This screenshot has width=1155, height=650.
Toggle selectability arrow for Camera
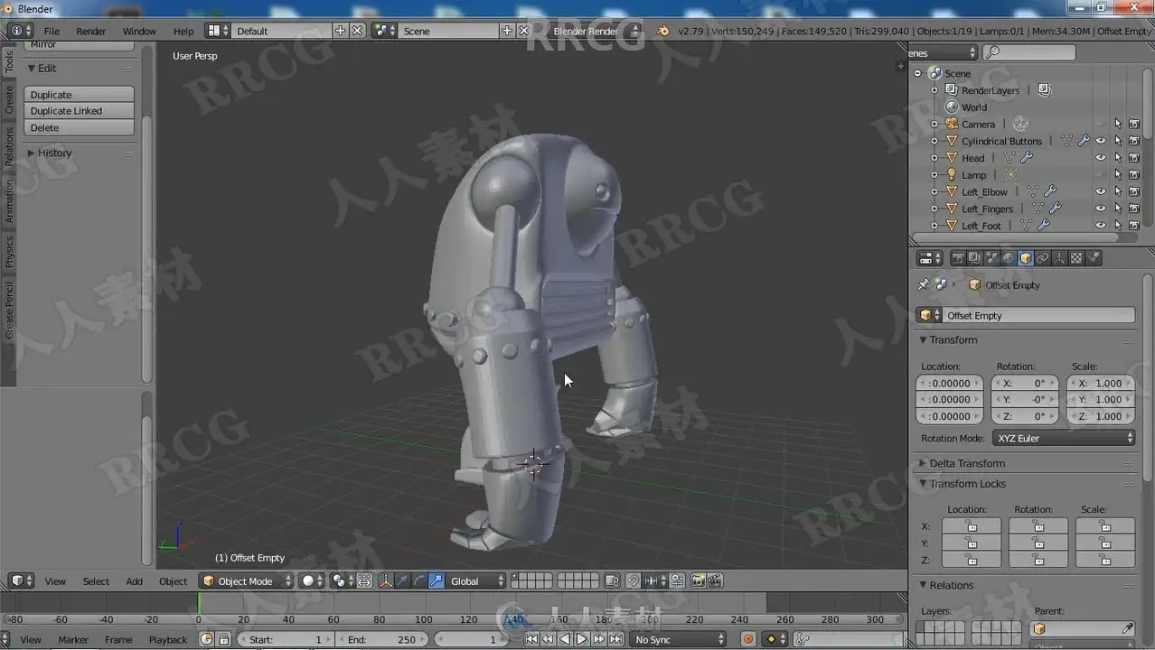point(1118,124)
